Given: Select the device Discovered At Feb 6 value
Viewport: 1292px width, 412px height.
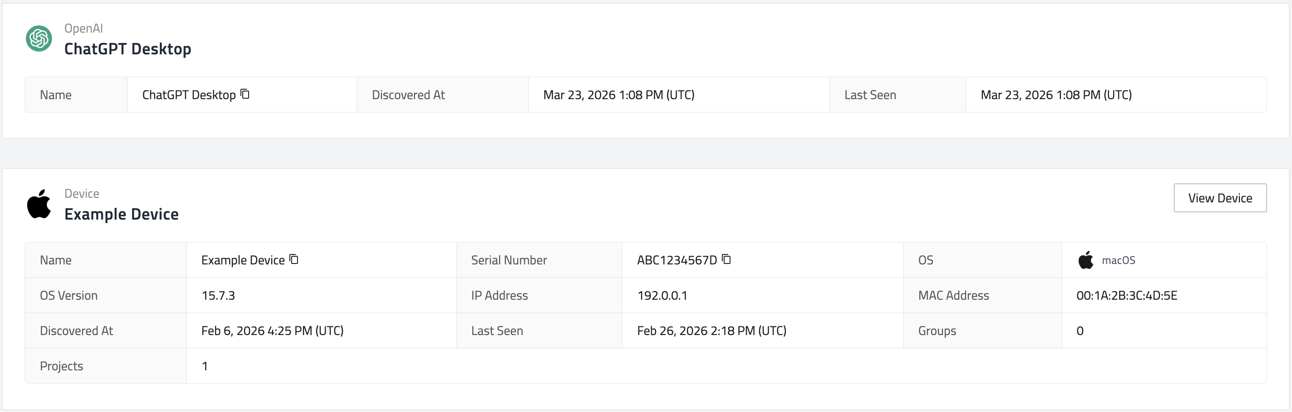Looking at the screenshot, I should [x=272, y=331].
